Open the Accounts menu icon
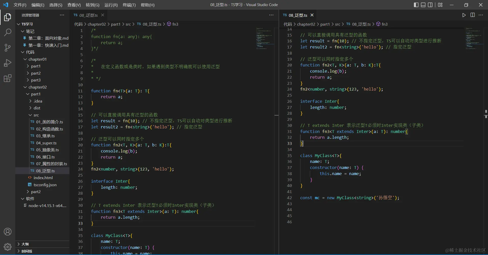This screenshot has height=255, width=488. [8, 232]
